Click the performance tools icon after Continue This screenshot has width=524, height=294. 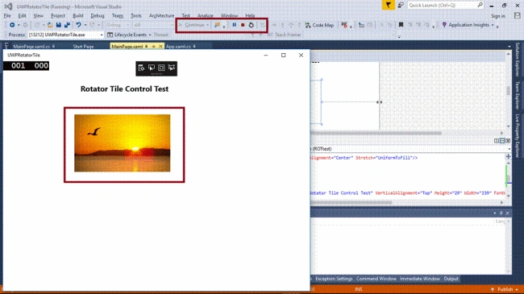(217, 25)
